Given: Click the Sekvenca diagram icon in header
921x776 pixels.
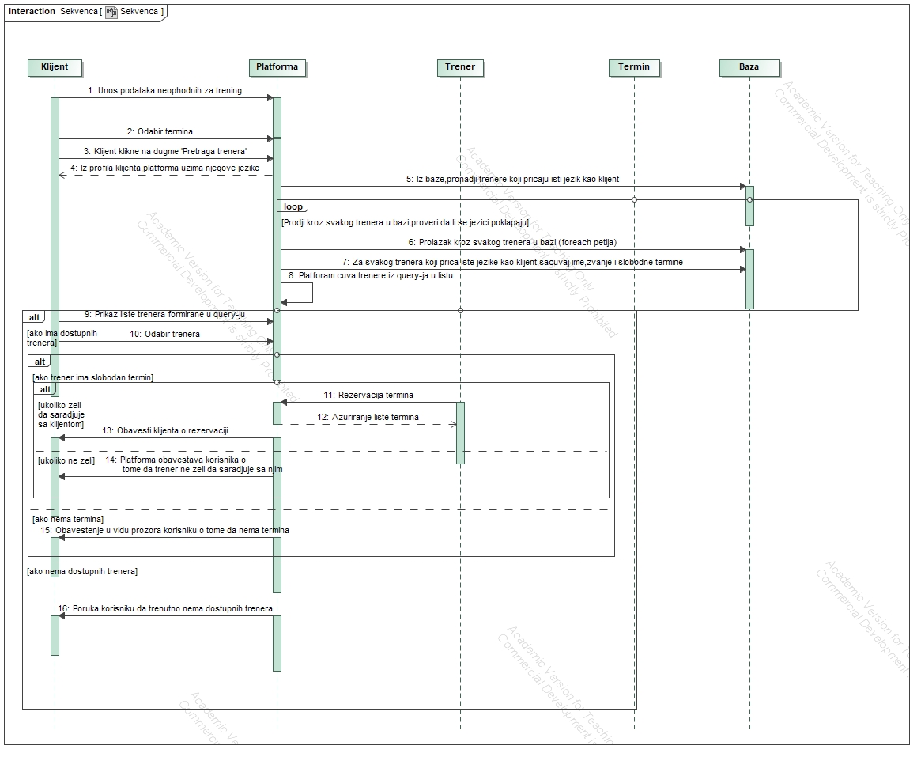Looking at the screenshot, I should click(111, 13).
